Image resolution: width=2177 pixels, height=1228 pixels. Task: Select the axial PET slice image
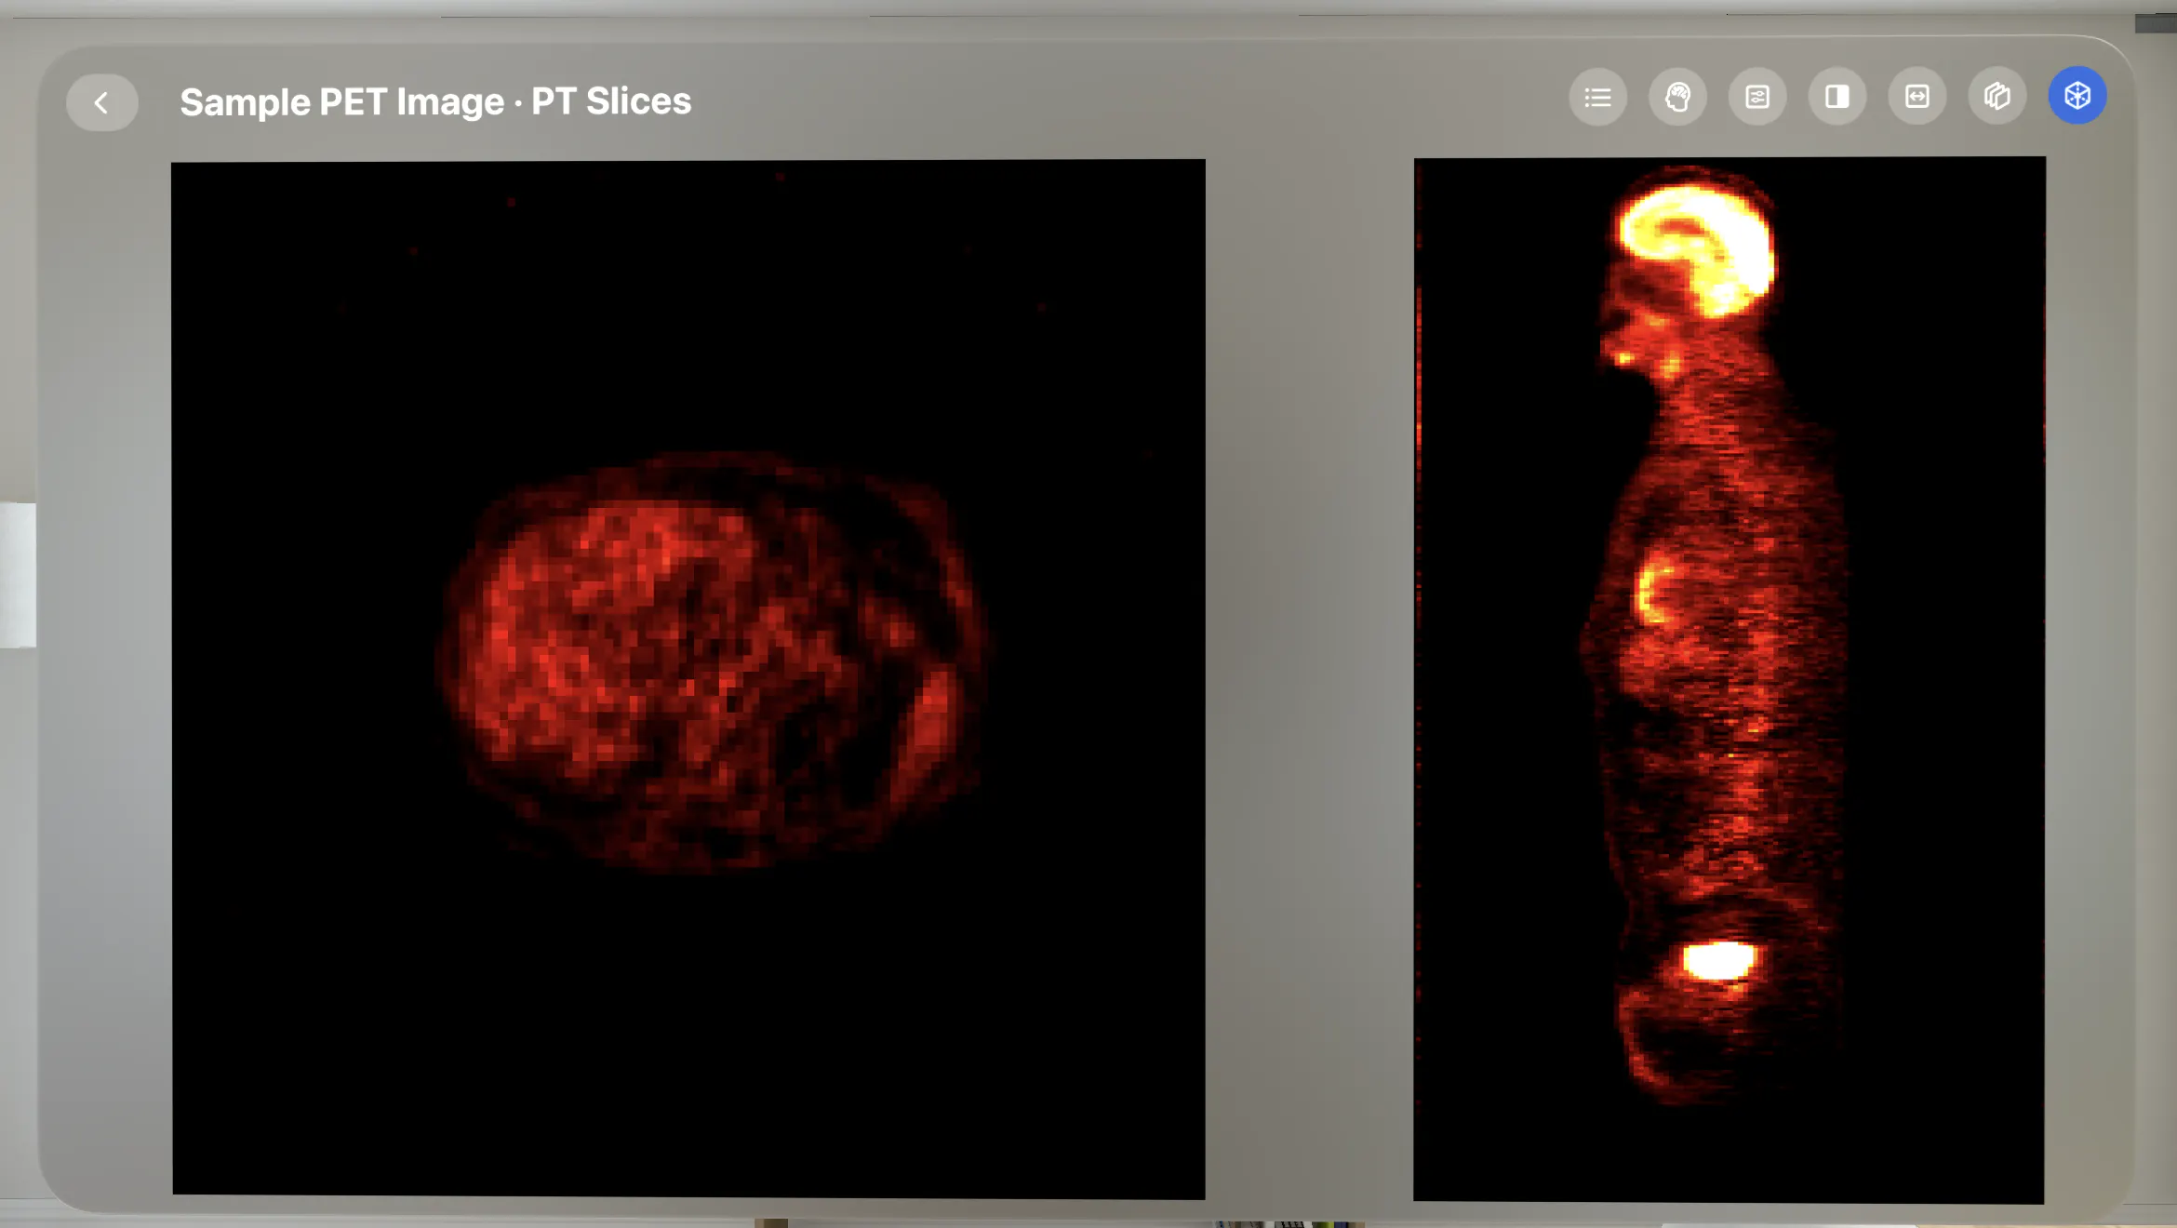(x=688, y=678)
